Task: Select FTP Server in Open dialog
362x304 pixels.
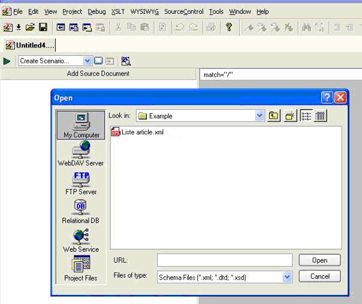Action: point(81,183)
